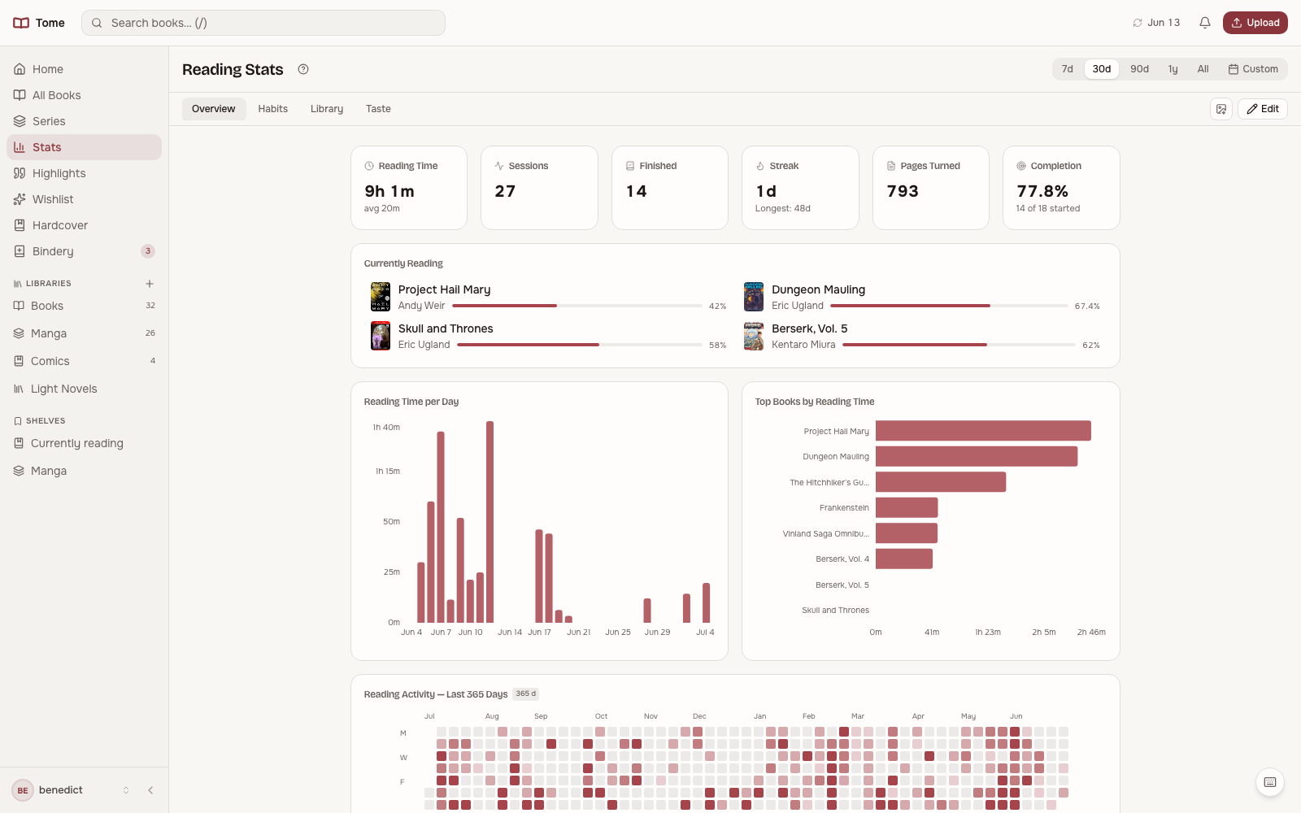This screenshot has height=813, width=1301.
Task: Open Wishlist page
Action: (x=85, y=199)
